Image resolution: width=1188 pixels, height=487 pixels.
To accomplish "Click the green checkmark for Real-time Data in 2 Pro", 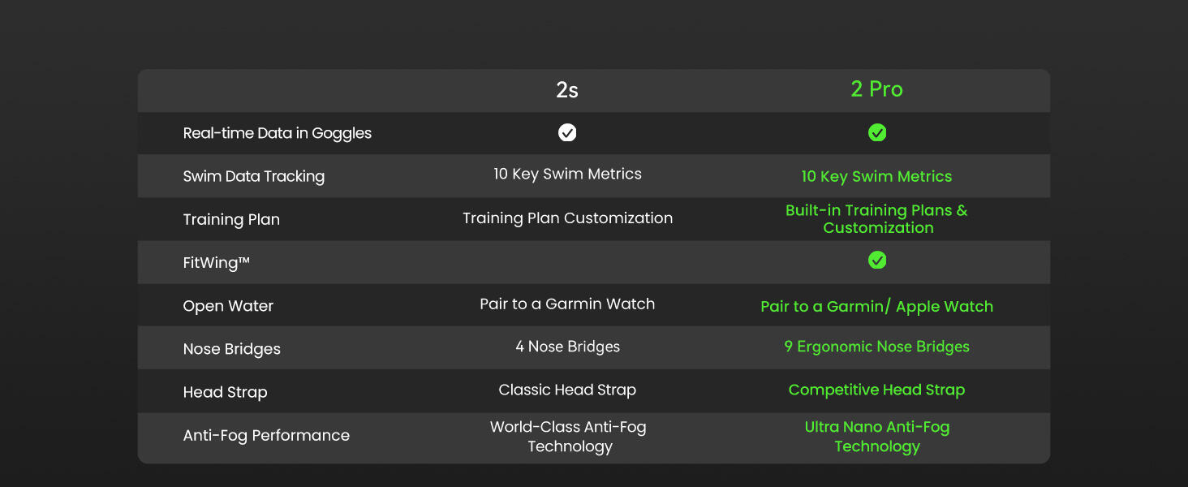I will [x=877, y=132].
